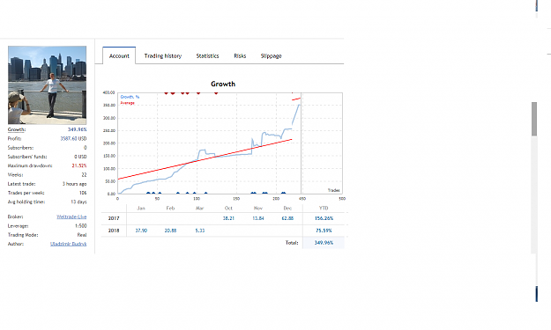Click the 'Growth, %' chart legend entry
This screenshot has height=330, width=551.
tap(130, 97)
